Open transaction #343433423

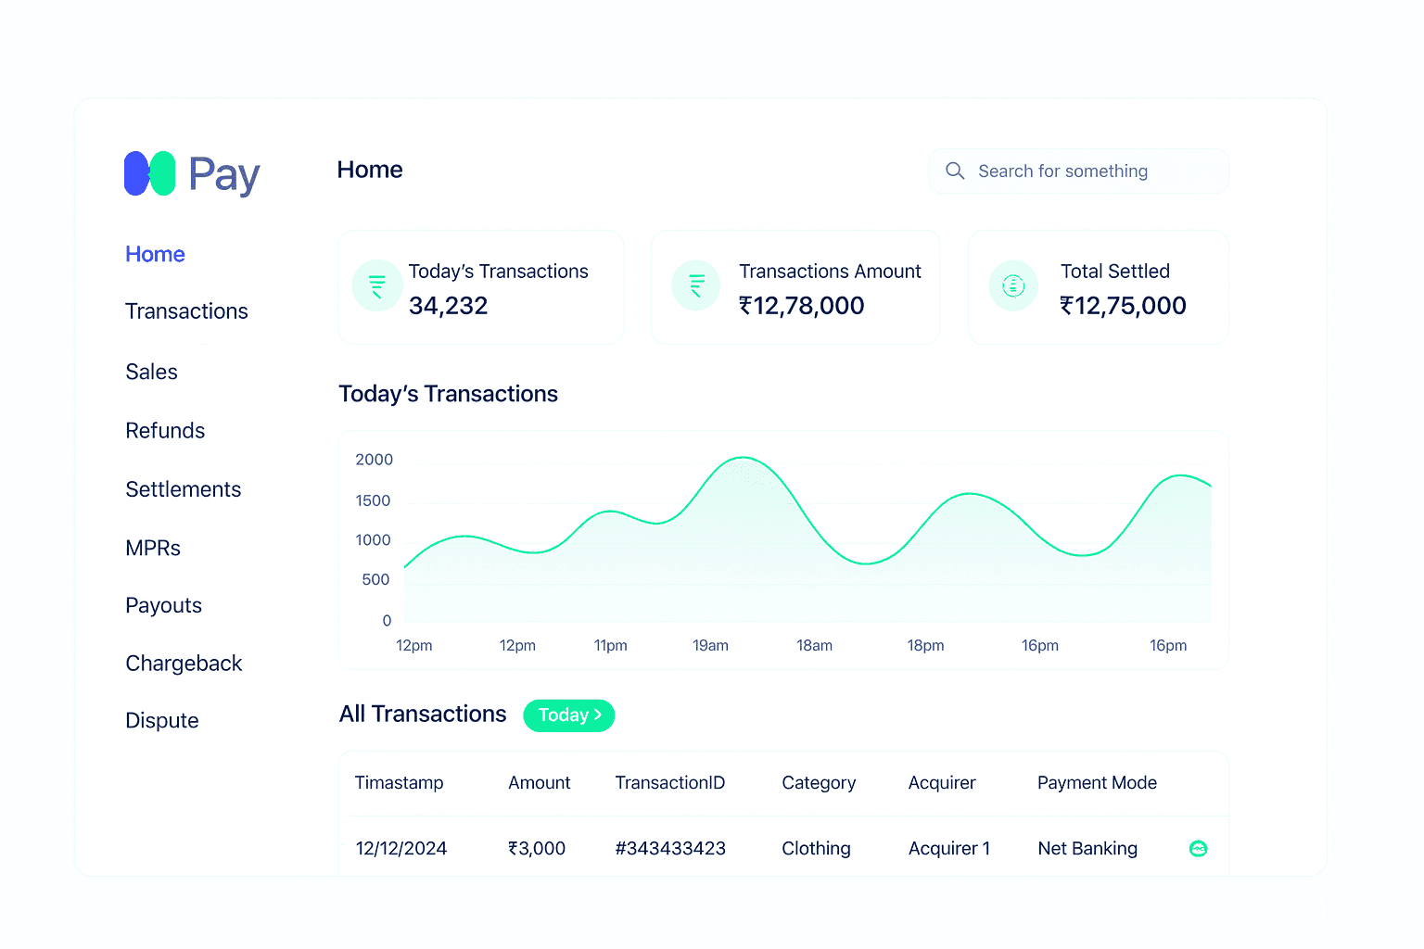pyautogui.click(x=669, y=848)
